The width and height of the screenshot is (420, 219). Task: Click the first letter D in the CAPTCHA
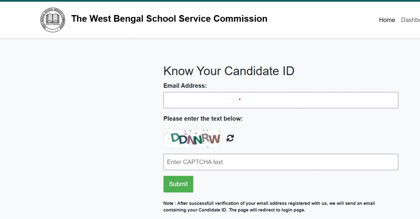tap(175, 138)
